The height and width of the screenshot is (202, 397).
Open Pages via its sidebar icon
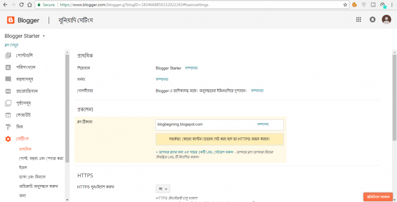point(8,103)
